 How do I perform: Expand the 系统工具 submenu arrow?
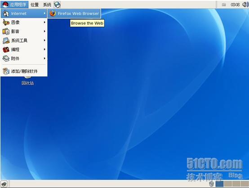pos(44,40)
